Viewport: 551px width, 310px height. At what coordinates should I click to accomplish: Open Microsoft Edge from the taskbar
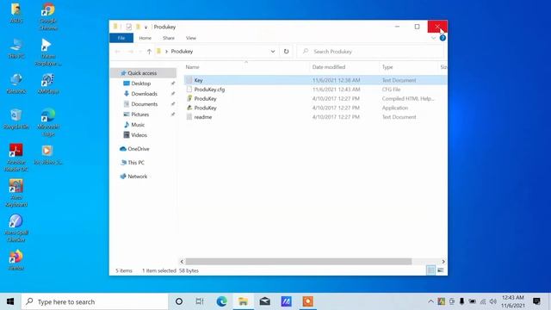(x=222, y=301)
